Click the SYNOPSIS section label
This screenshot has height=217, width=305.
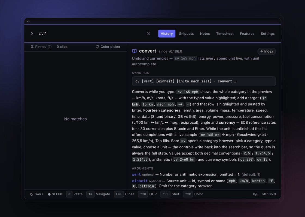pyautogui.click(x=141, y=73)
